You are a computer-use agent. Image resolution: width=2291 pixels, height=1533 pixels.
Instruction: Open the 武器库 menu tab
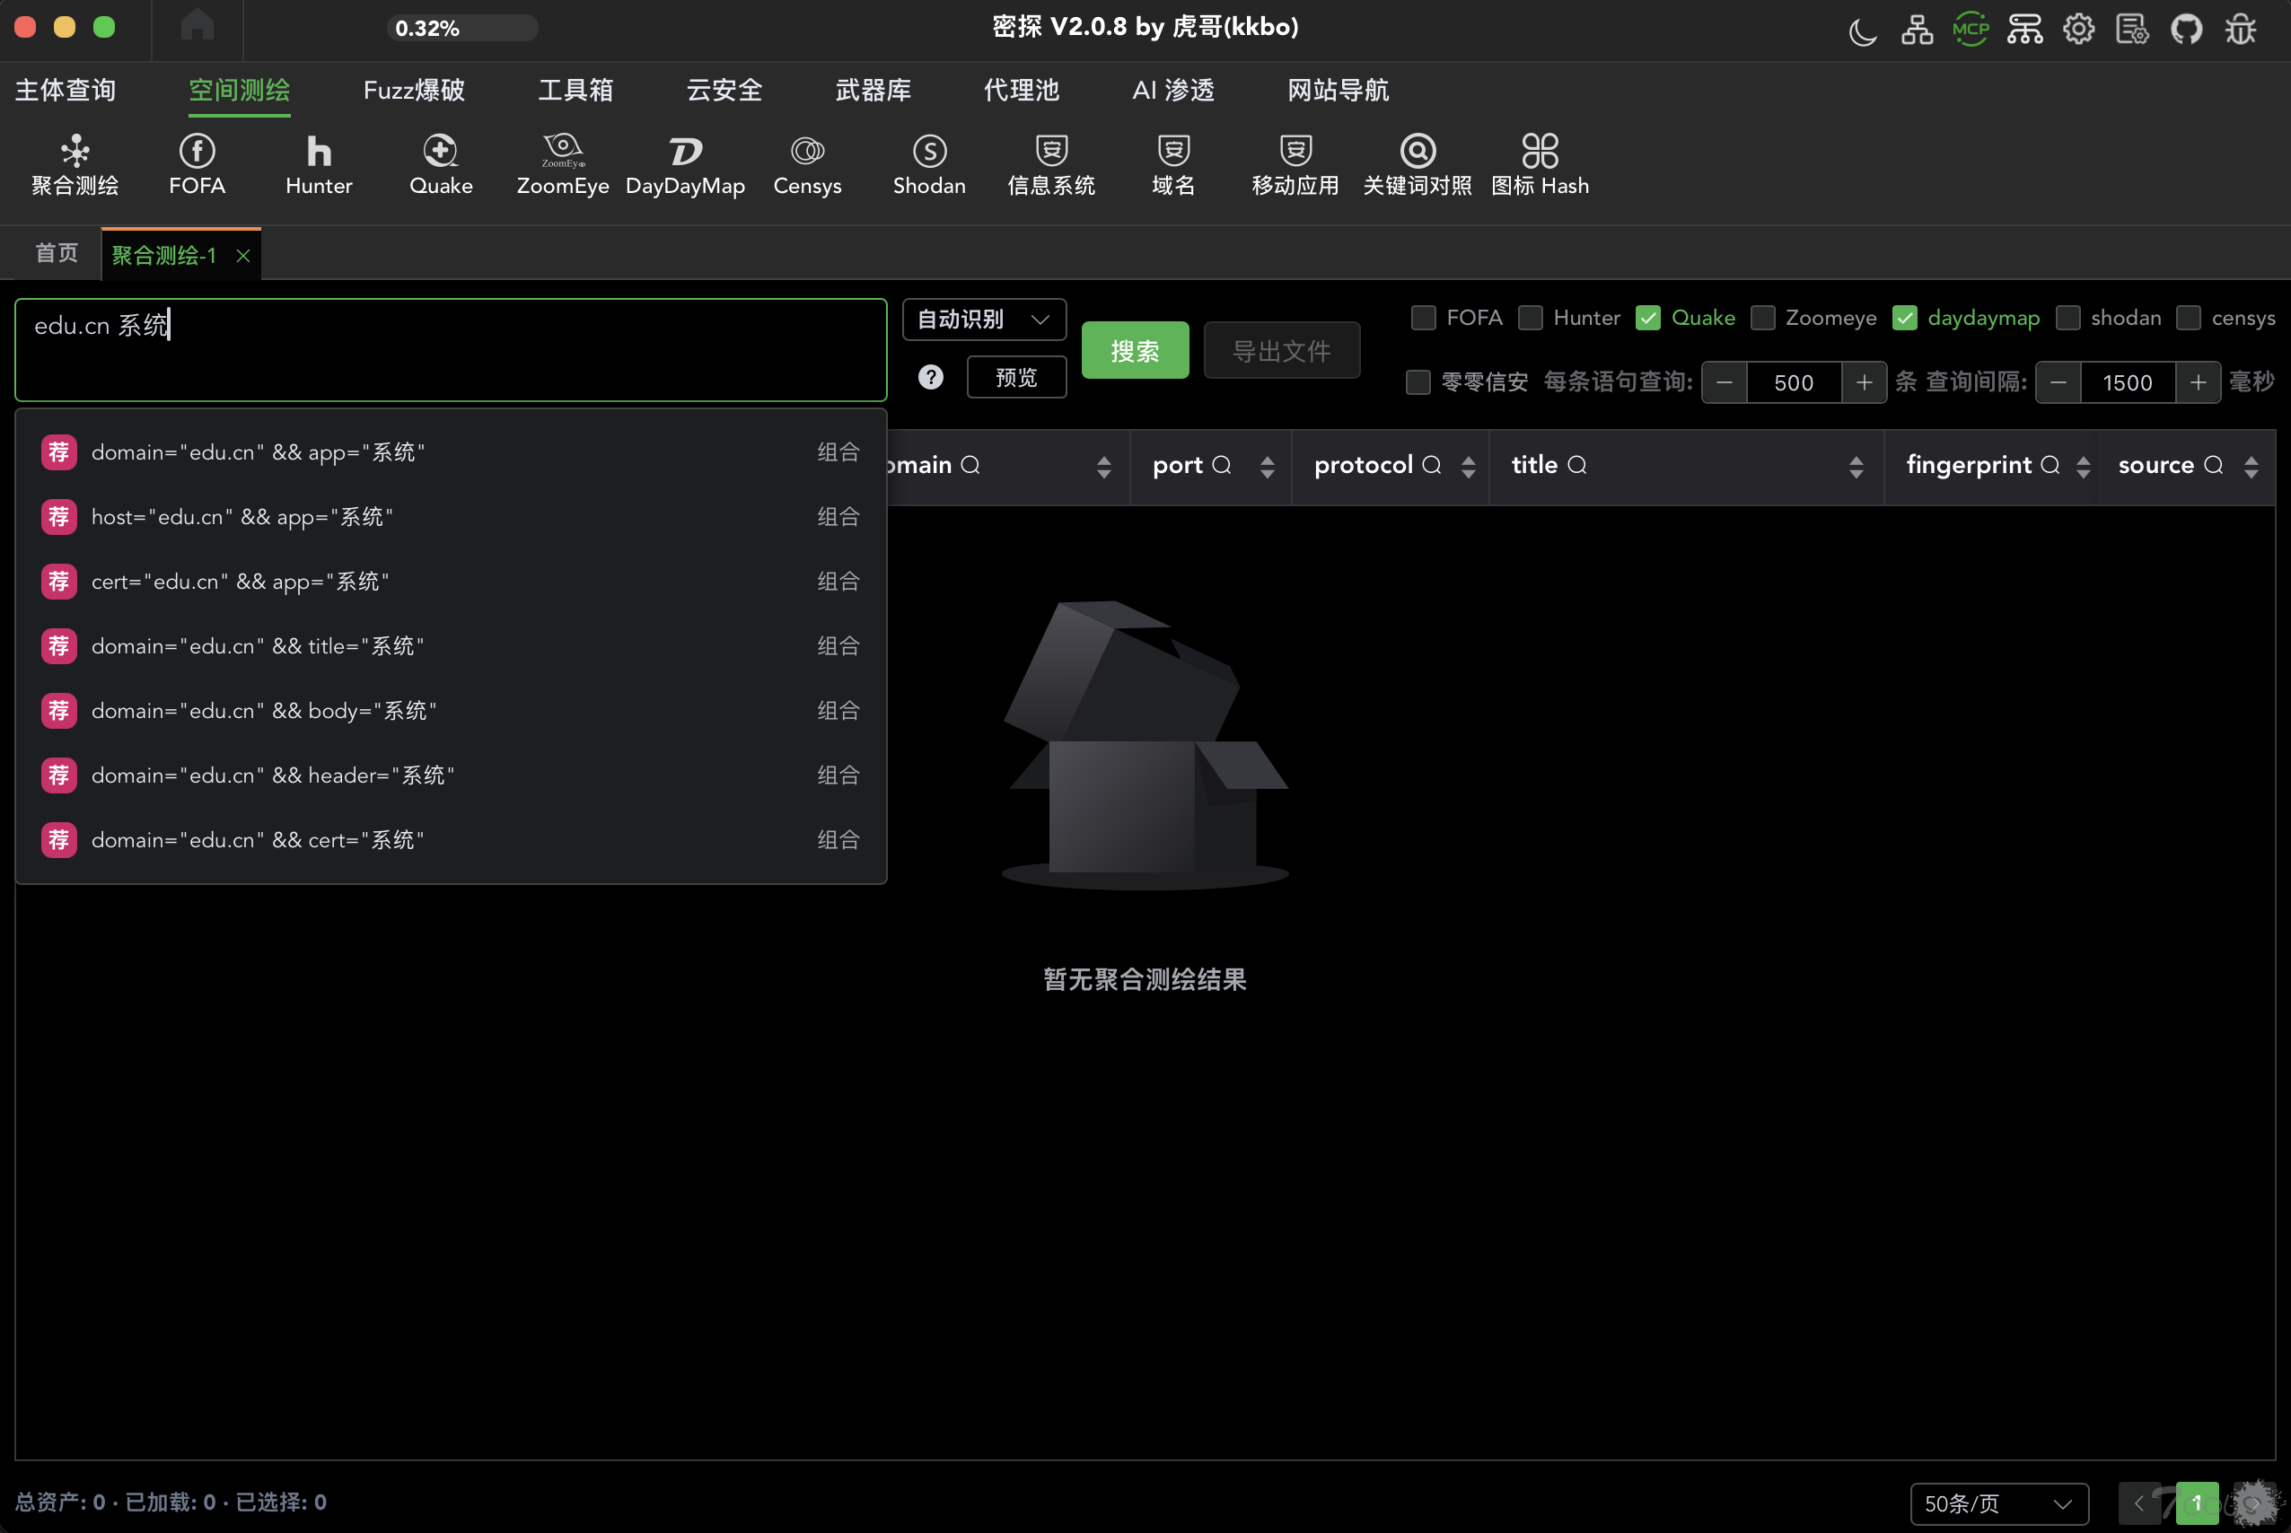(x=873, y=90)
